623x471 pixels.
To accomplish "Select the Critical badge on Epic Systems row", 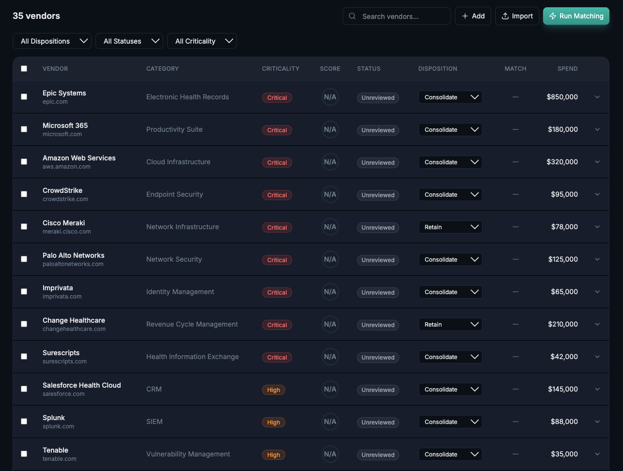I will [277, 97].
